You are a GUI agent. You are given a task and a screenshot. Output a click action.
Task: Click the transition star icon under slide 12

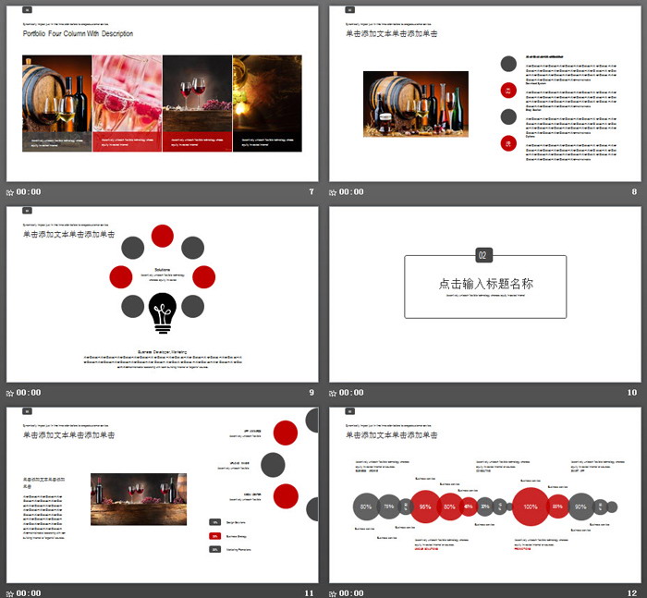[334, 592]
